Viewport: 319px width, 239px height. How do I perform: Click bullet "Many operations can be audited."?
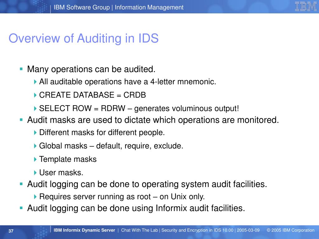coord(91,69)
